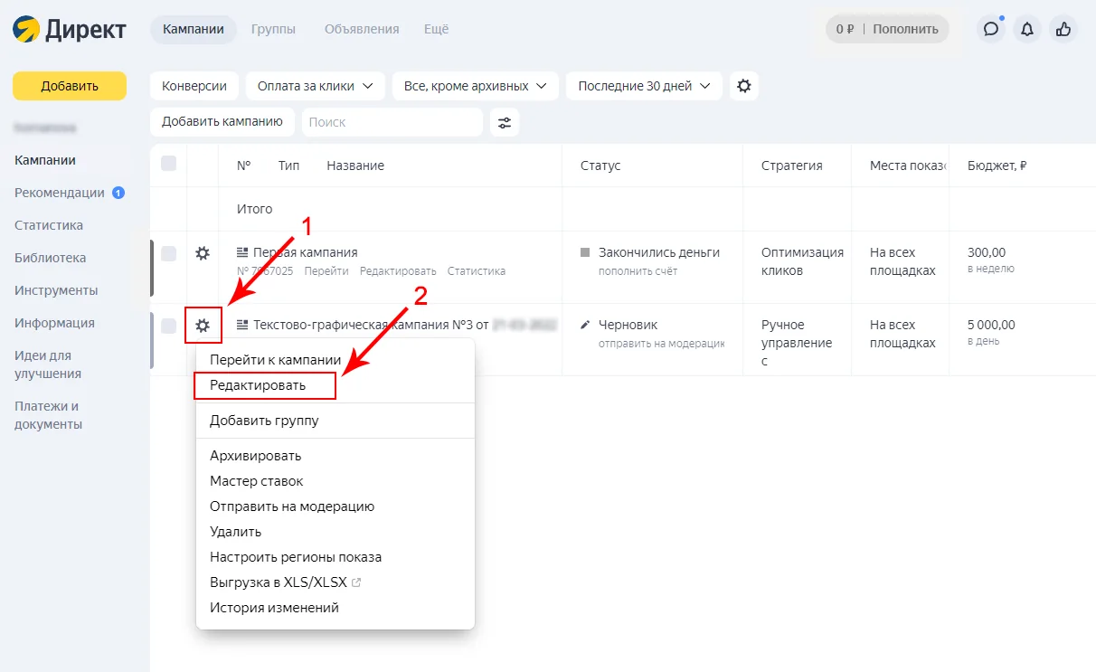Screen dimensions: 1096x672
Task: Click the gear icon for Текстово-графическая кампания
Action: [x=203, y=326]
